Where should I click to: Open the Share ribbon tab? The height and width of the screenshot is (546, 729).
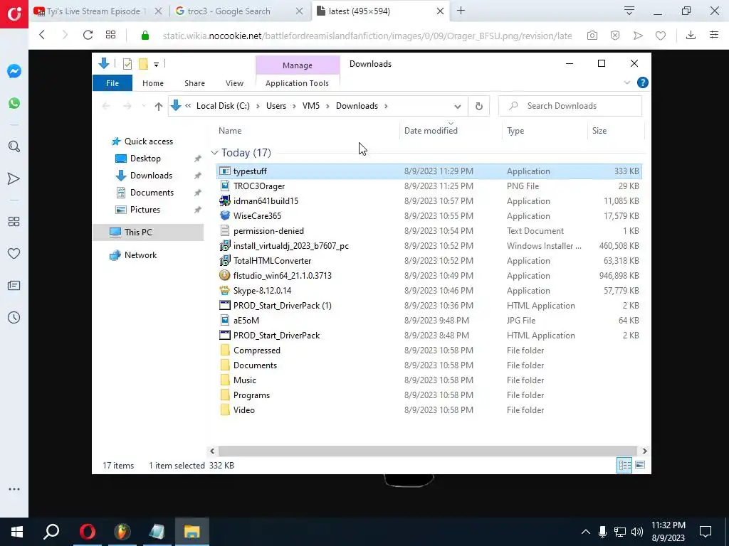click(x=194, y=83)
